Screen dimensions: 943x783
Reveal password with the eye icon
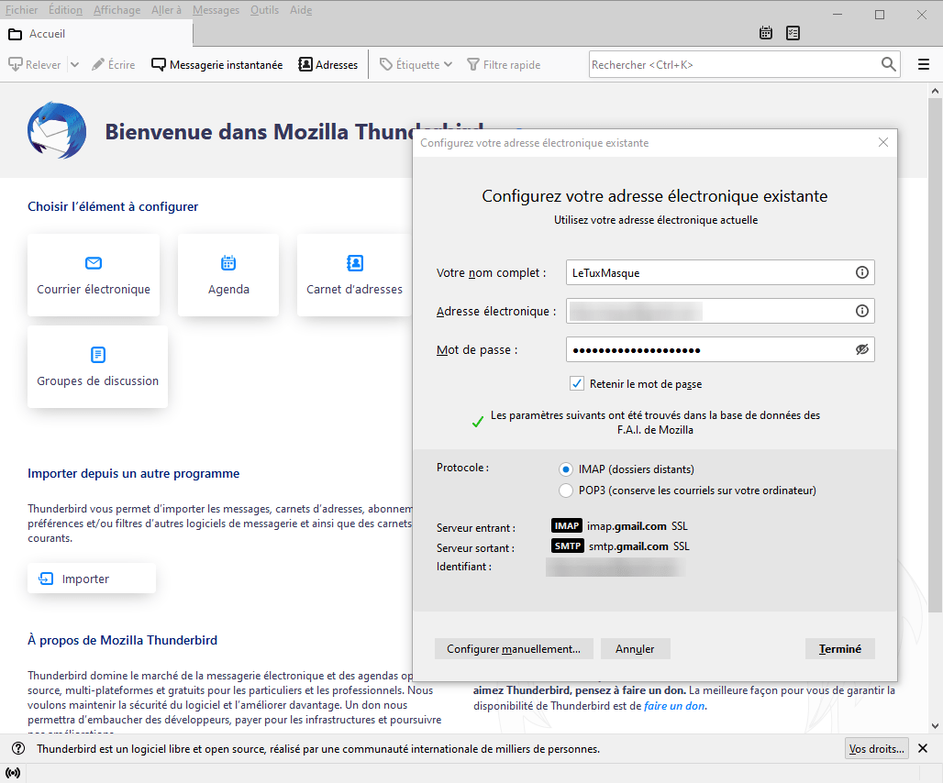[x=861, y=349]
